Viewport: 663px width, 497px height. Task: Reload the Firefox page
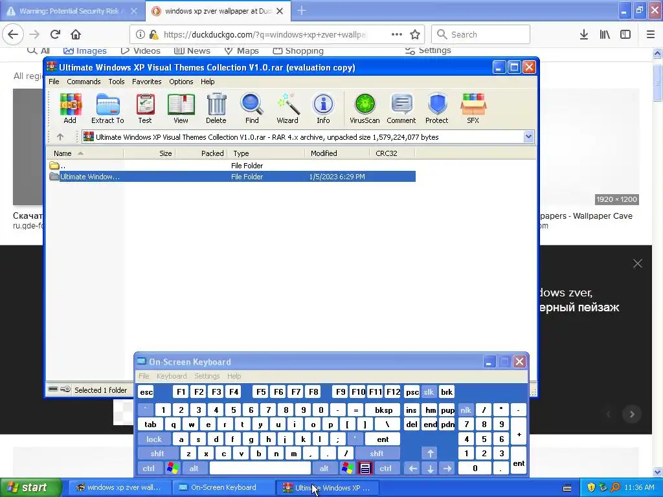[x=55, y=34]
